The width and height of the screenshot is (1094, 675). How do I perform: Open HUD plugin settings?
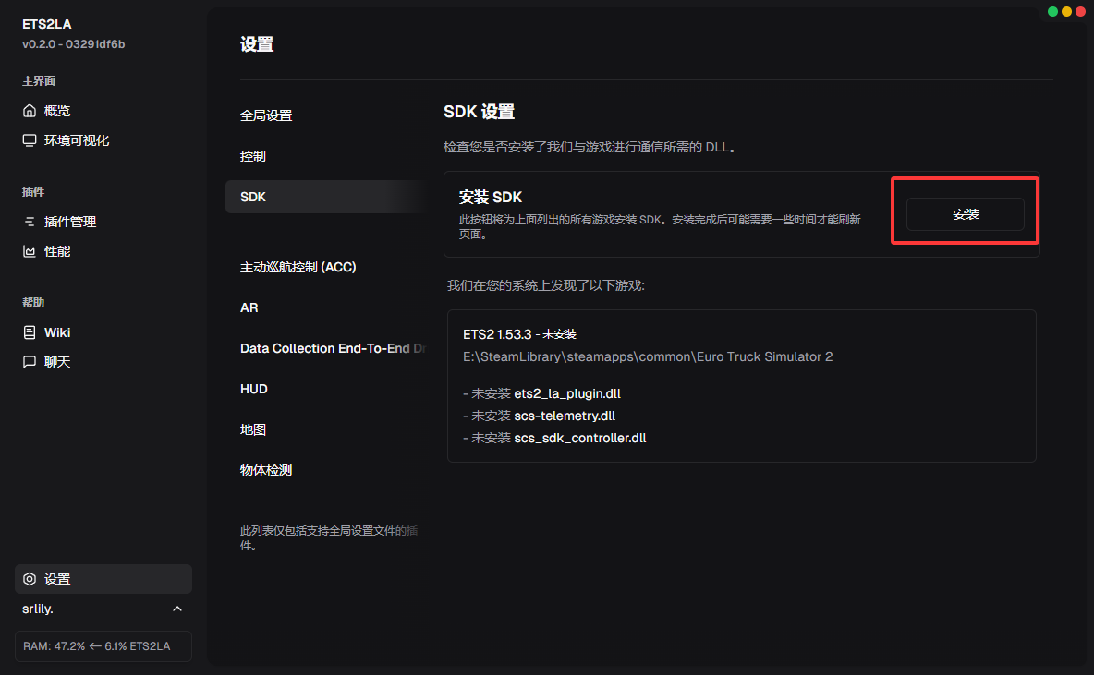pyautogui.click(x=254, y=389)
